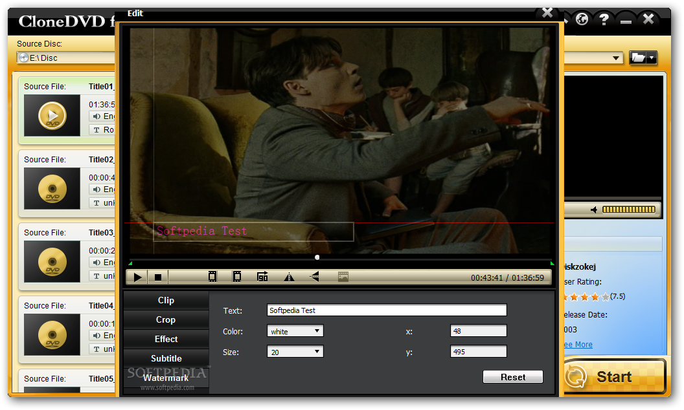The width and height of the screenshot is (684, 410).
Task: Switch to the Effect tab
Action: [166, 339]
